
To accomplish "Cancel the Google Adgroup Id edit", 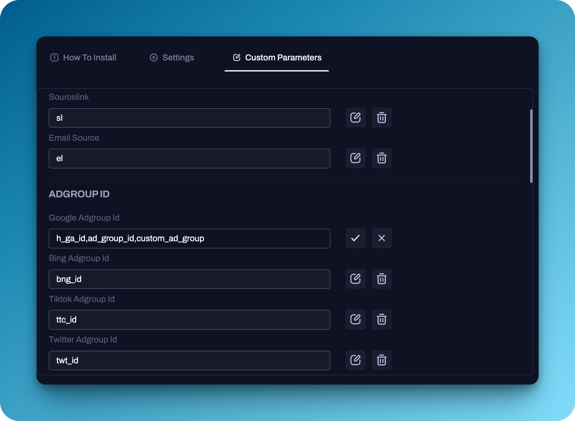I will coord(382,238).
